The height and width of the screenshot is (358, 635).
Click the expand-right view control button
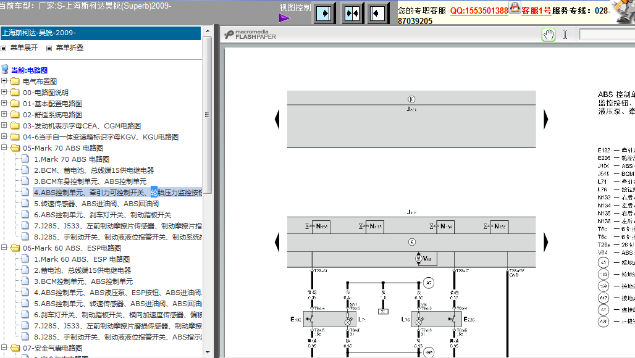324,14
